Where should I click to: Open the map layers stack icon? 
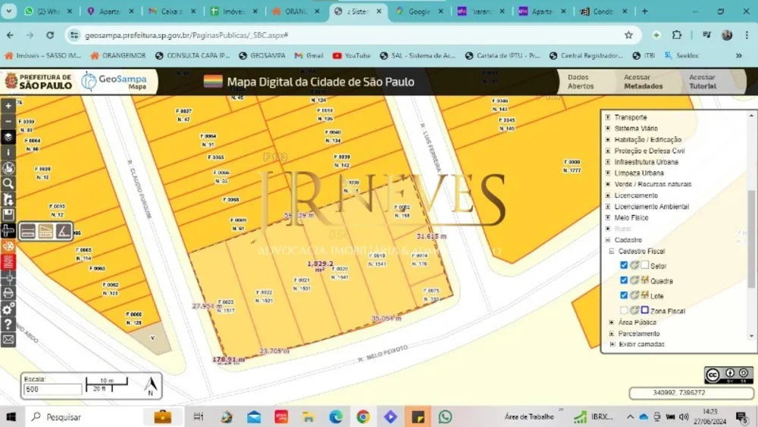(8, 137)
